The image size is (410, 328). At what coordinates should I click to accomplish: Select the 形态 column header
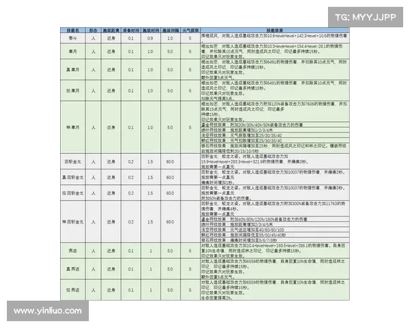click(93, 30)
